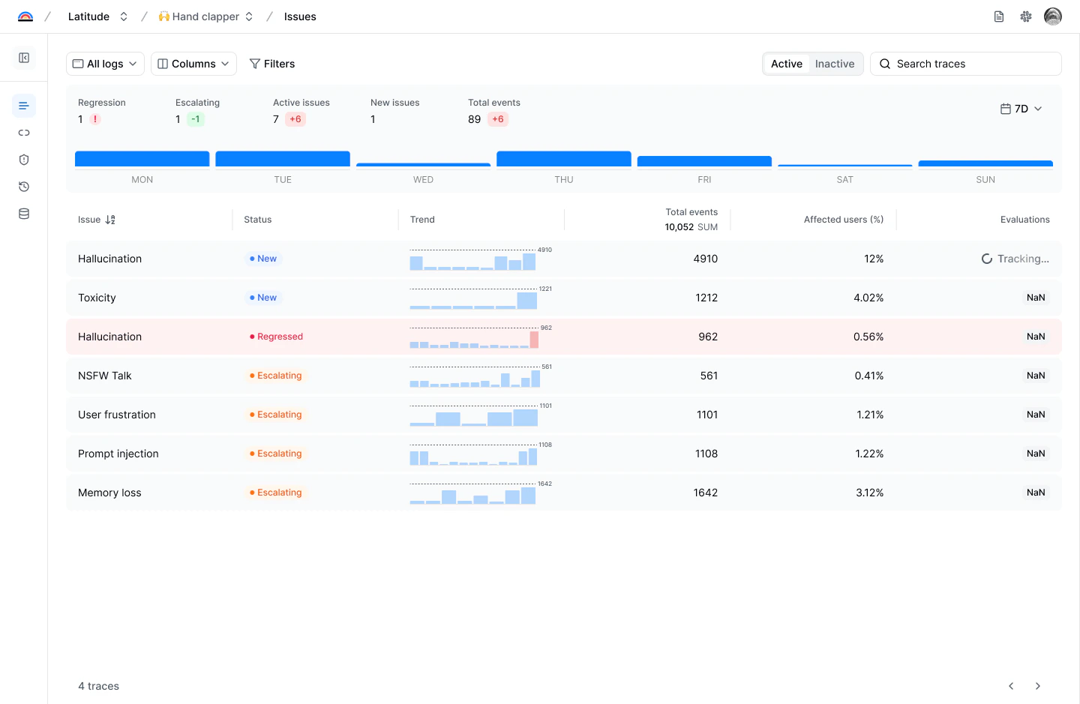Collapse the left sidebar panel

click(24, 58)
